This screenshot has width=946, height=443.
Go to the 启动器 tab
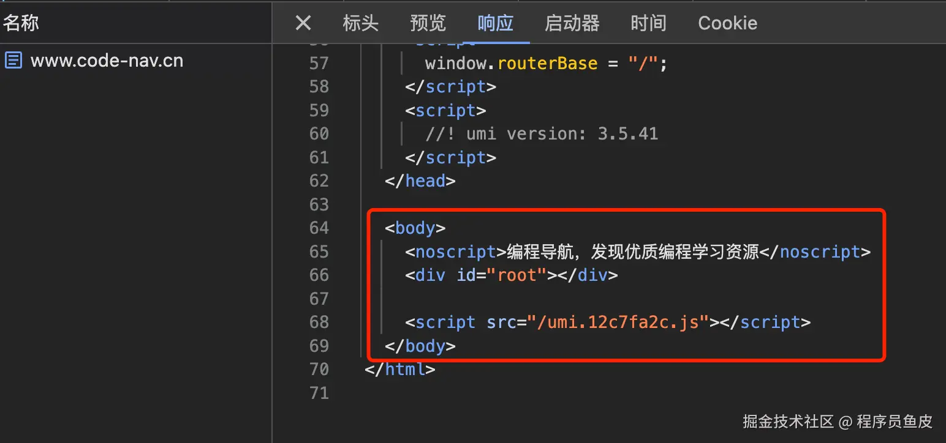pos(572,23)
